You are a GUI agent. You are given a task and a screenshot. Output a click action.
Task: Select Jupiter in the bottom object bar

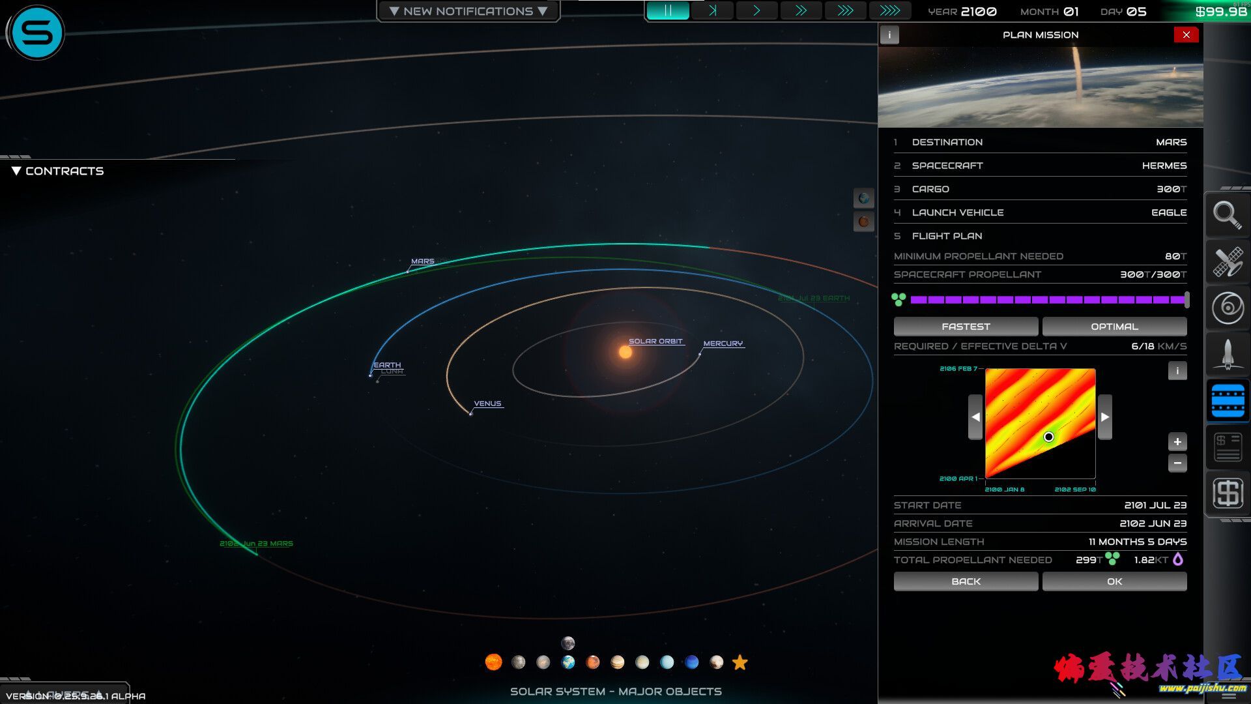(x=618, y=662)
